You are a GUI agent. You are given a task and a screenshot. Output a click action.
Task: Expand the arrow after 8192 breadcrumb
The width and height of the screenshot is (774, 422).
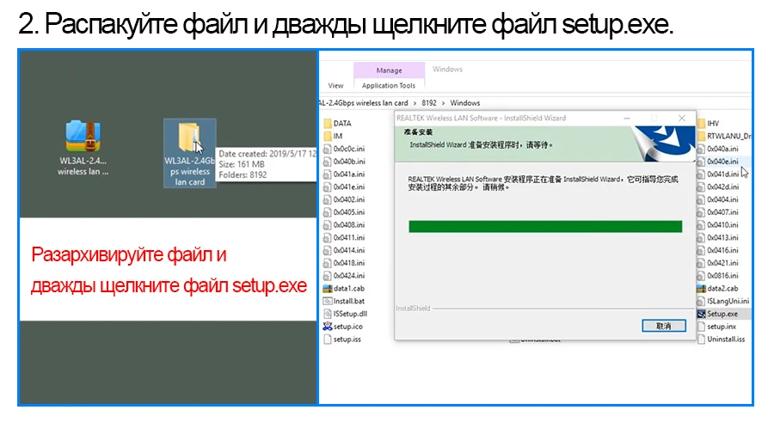click(443, 103)
